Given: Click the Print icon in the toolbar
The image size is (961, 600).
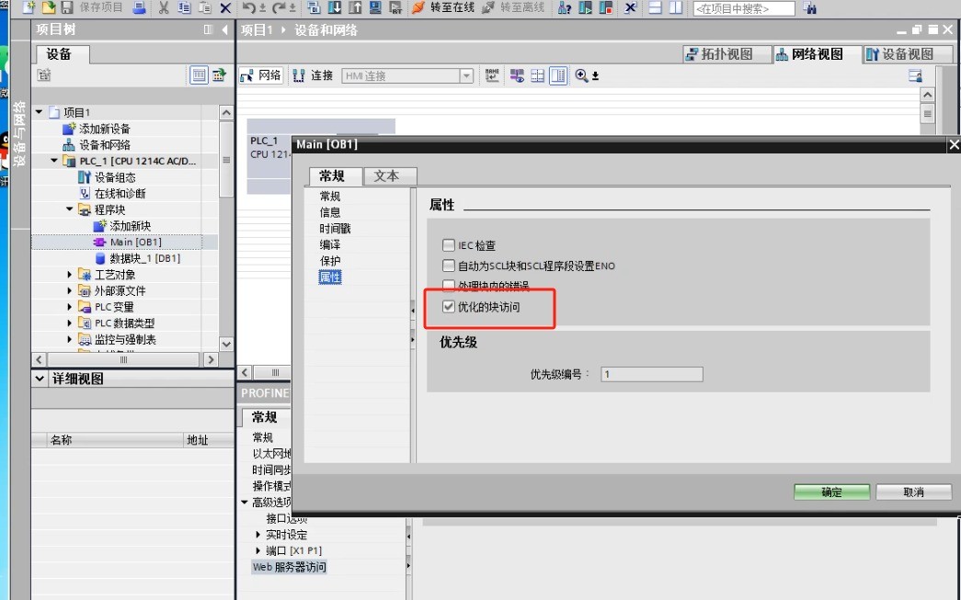Looking at the screenshot, I should [x=140, y=8].
